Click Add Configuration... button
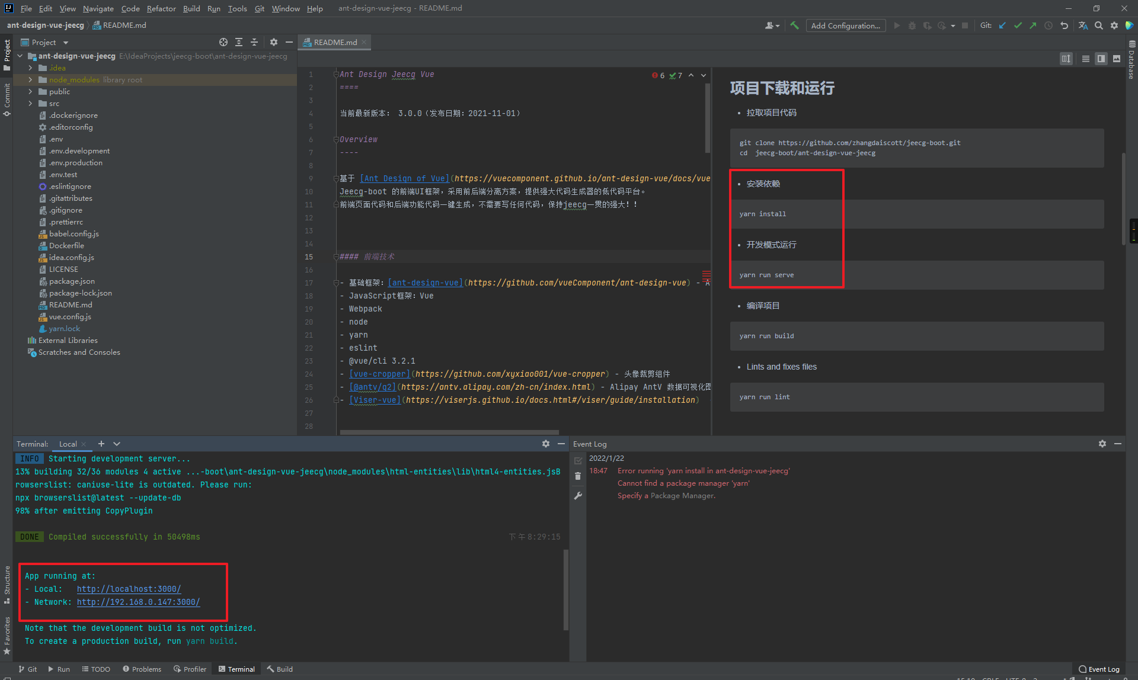This screenshot has height=680, width=1138. coord(846,25)
